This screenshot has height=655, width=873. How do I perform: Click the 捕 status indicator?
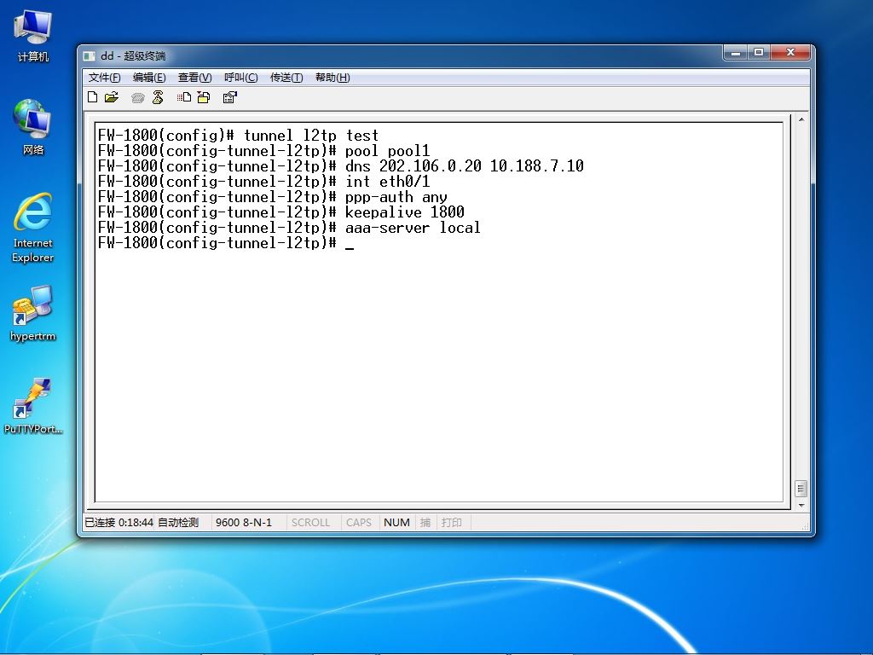[425, 523]
